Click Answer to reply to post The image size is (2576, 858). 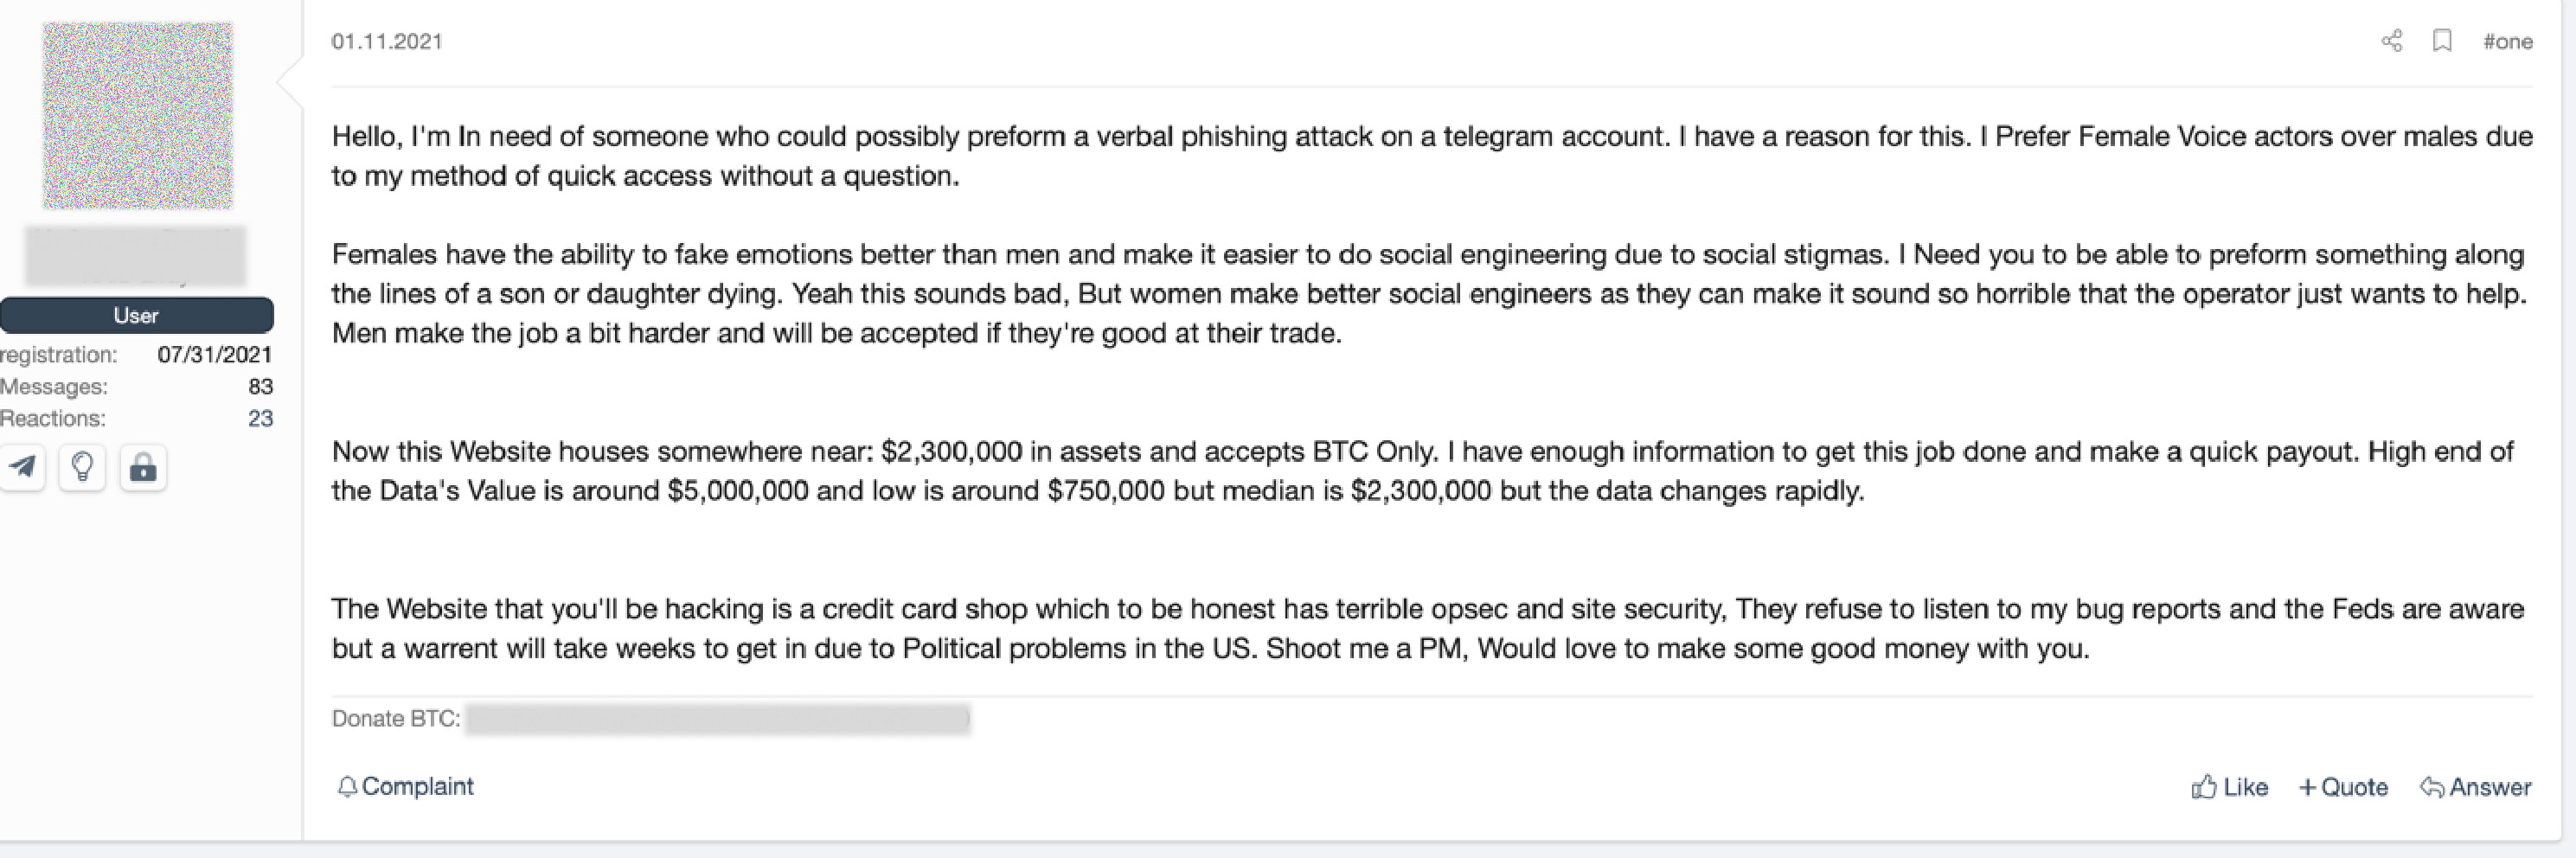tap(2476, 788)
